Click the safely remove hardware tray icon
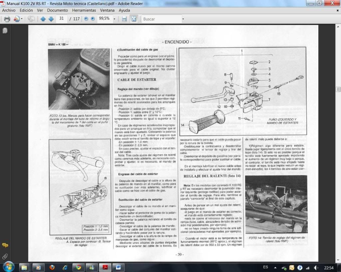Viewport: 341px width, 272px height. (284, 268)
